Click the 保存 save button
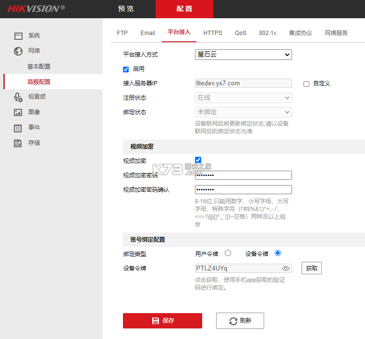 coord(162,321)
